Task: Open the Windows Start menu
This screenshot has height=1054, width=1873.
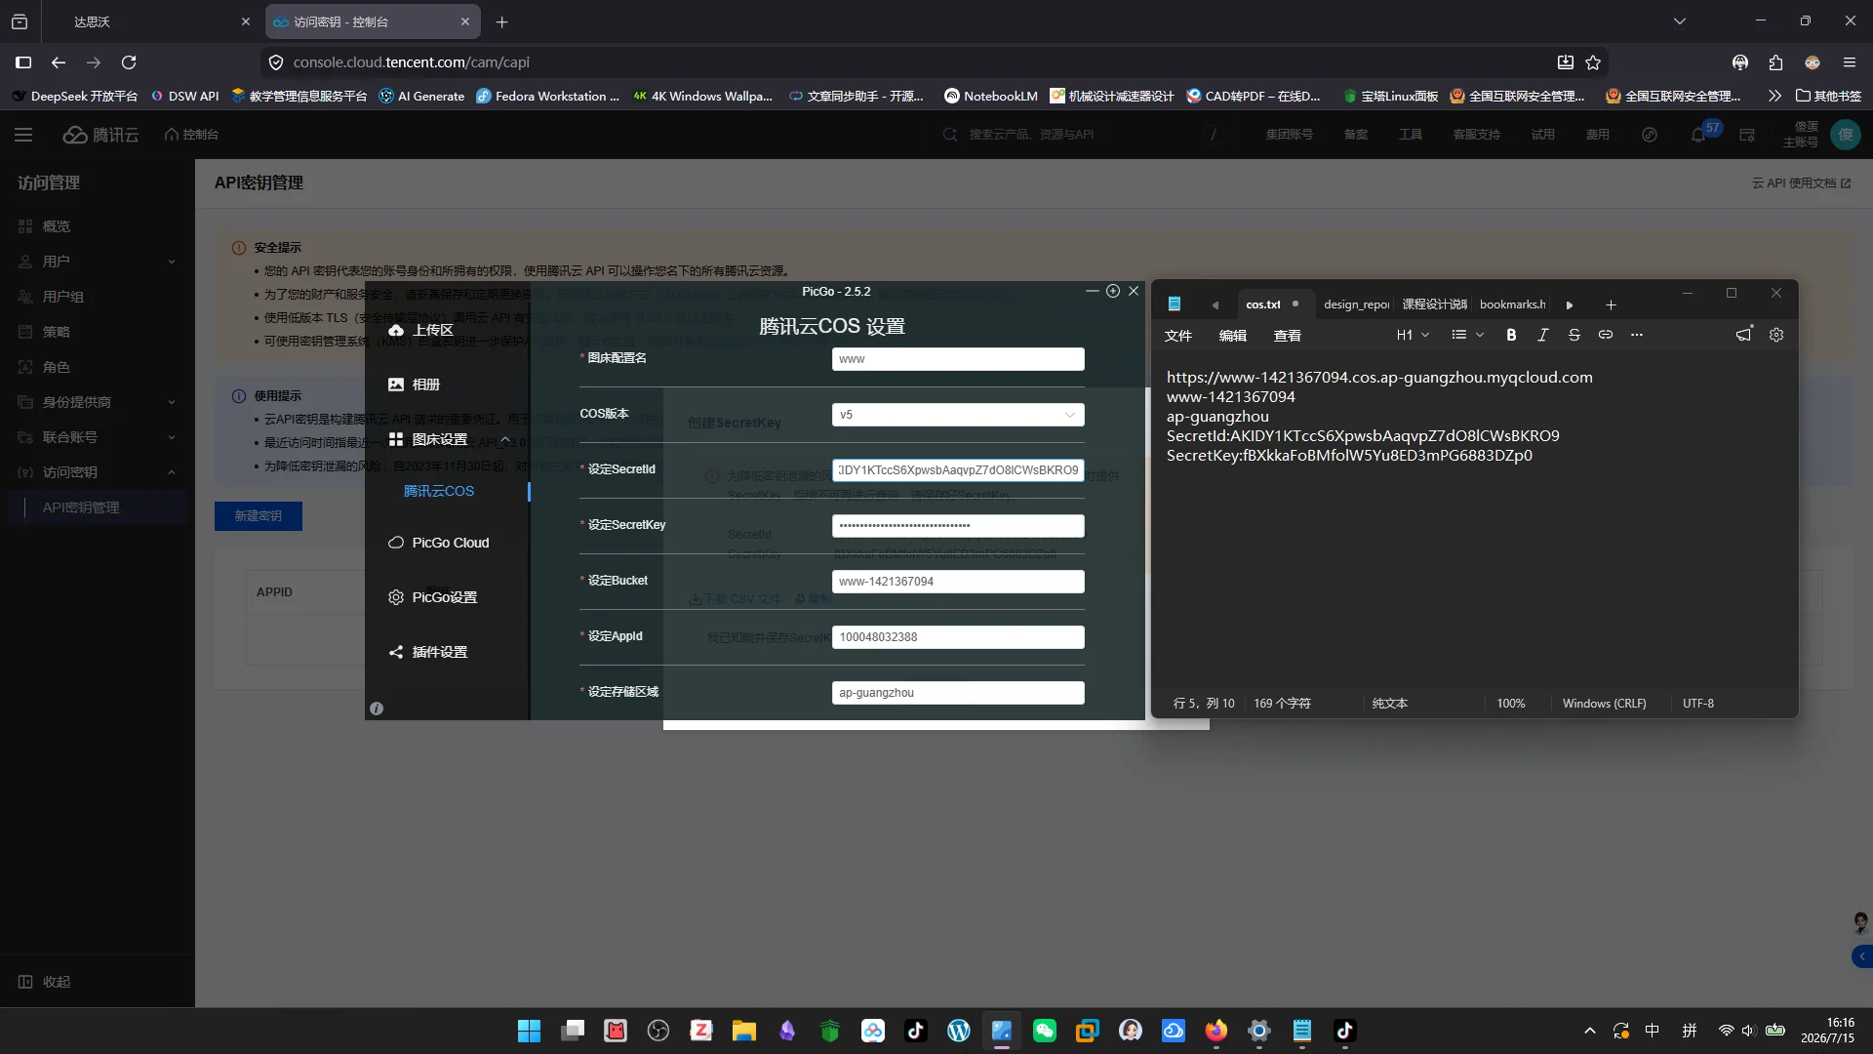Action: pyautogui.click(x=529, y=1031)
